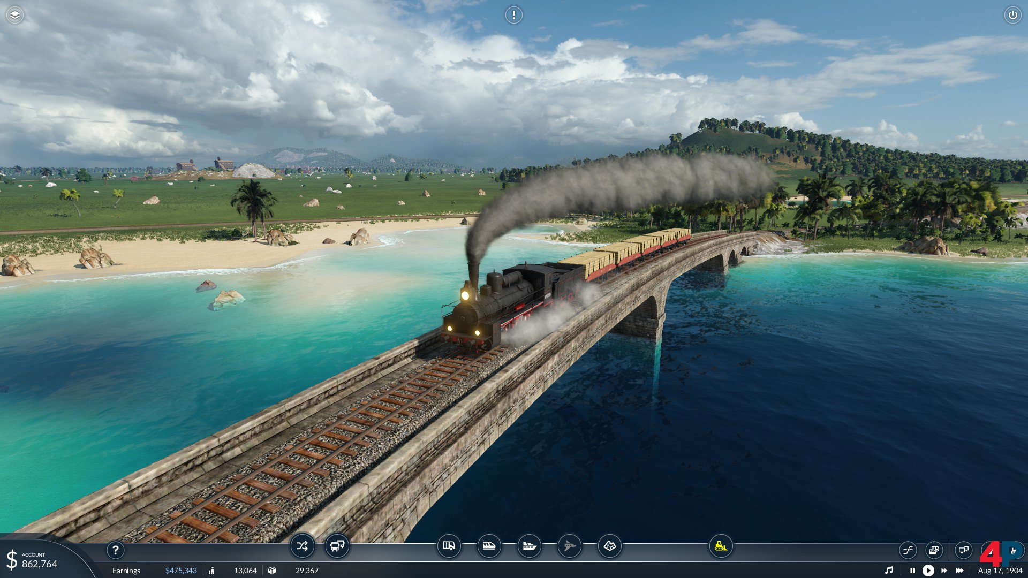Open the Account balance finances panel
Screen dimensions: 1028x578
pos(39,560)
